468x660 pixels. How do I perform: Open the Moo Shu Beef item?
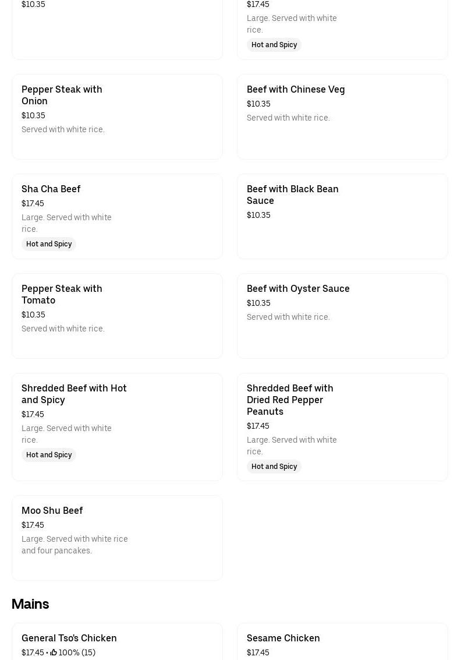(52, 510)
